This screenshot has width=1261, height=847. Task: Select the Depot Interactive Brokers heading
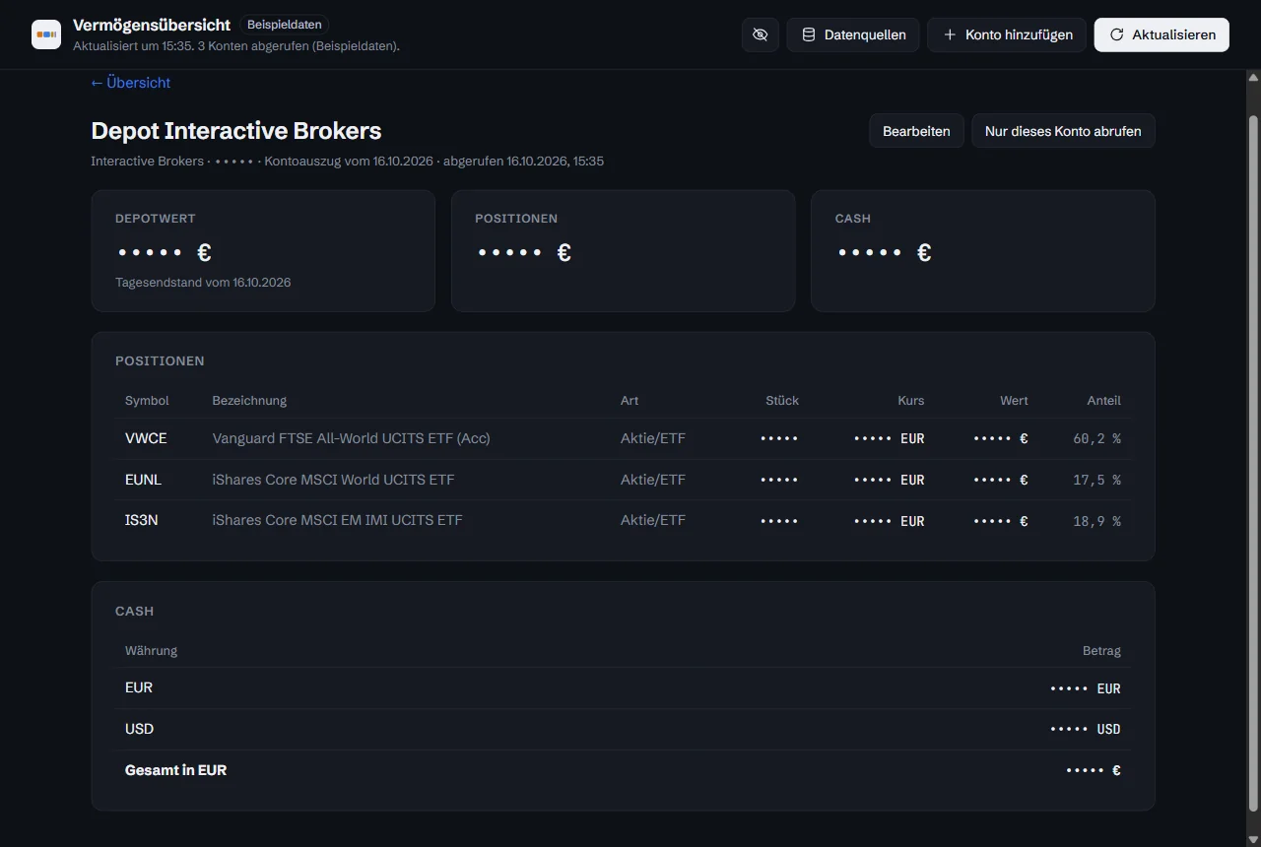236,131
